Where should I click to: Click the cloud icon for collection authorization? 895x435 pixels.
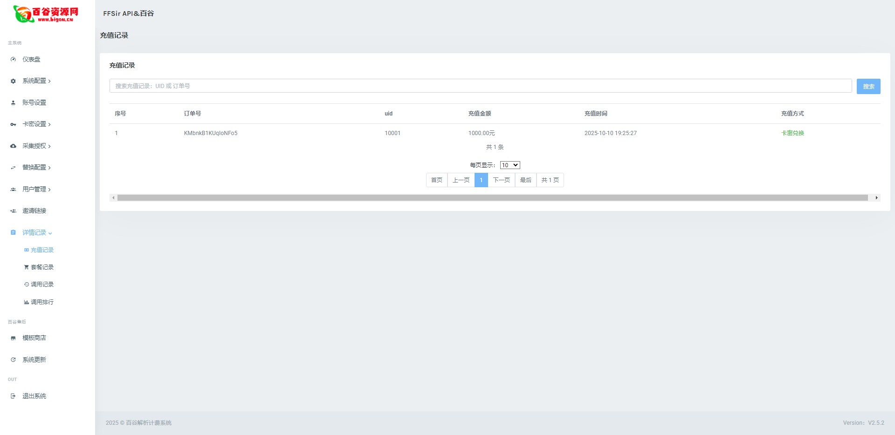tap(13, 146)
